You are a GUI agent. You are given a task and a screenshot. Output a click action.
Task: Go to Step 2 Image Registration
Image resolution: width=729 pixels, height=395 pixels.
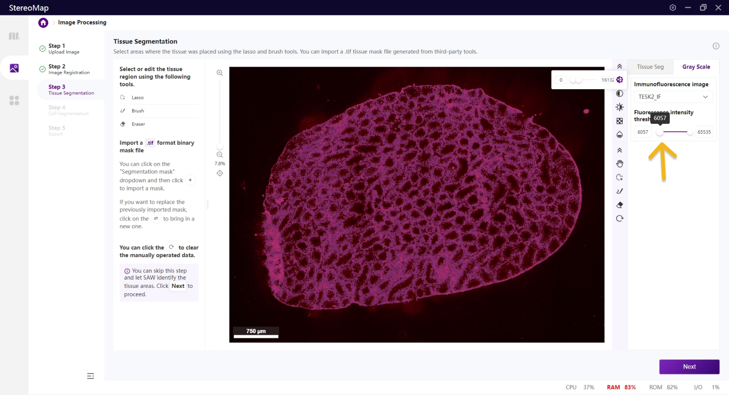coord(68,69)
